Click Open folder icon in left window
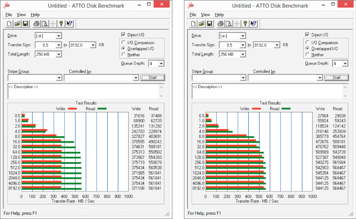The image size is (356, 219). click(x=17, y=24)
